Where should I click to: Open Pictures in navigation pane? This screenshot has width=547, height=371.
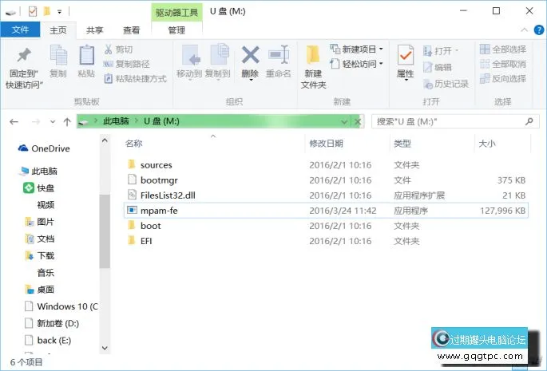(40, 222)
